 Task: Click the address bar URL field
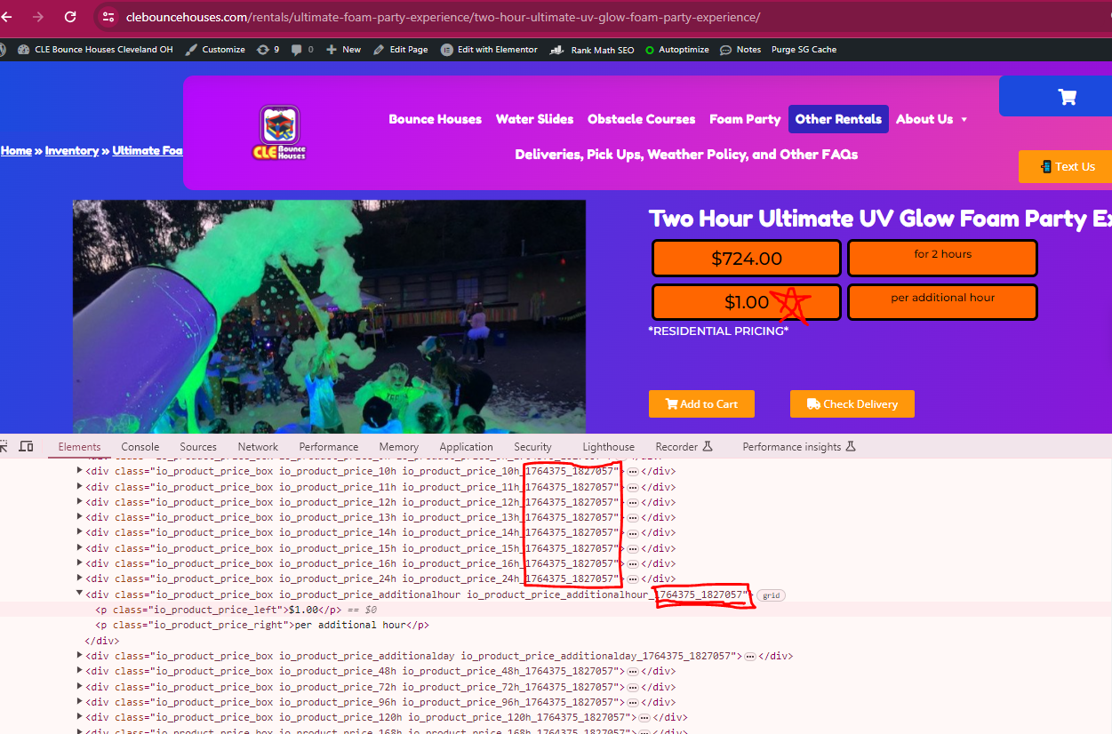click(444, 17)
